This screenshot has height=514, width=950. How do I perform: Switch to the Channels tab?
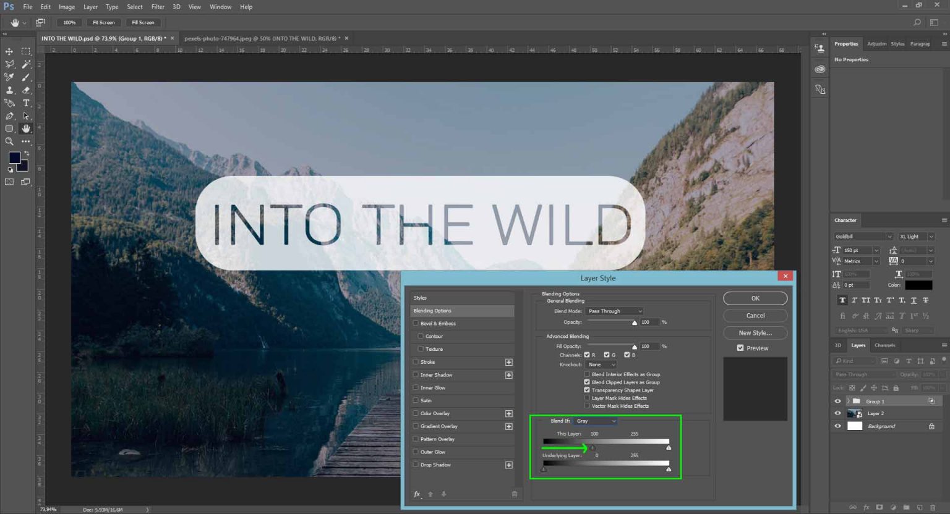click(x=884, y=345)
